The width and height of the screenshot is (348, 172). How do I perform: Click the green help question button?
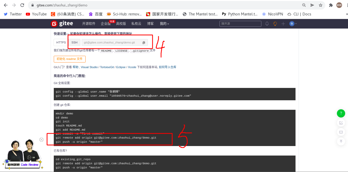pos(341,113)
